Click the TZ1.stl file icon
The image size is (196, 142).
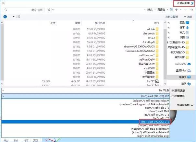tap(157, 81)
